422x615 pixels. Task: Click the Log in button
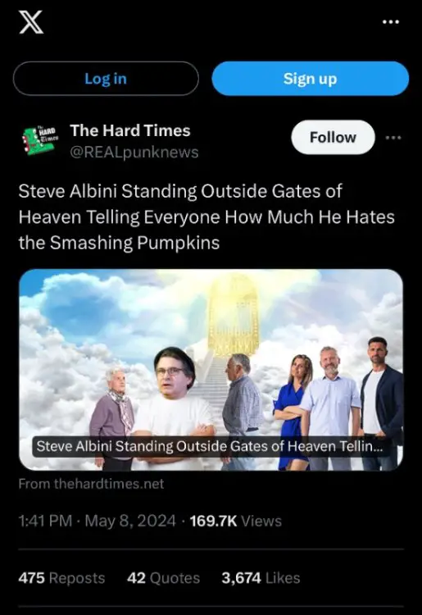tap(106, 79)
